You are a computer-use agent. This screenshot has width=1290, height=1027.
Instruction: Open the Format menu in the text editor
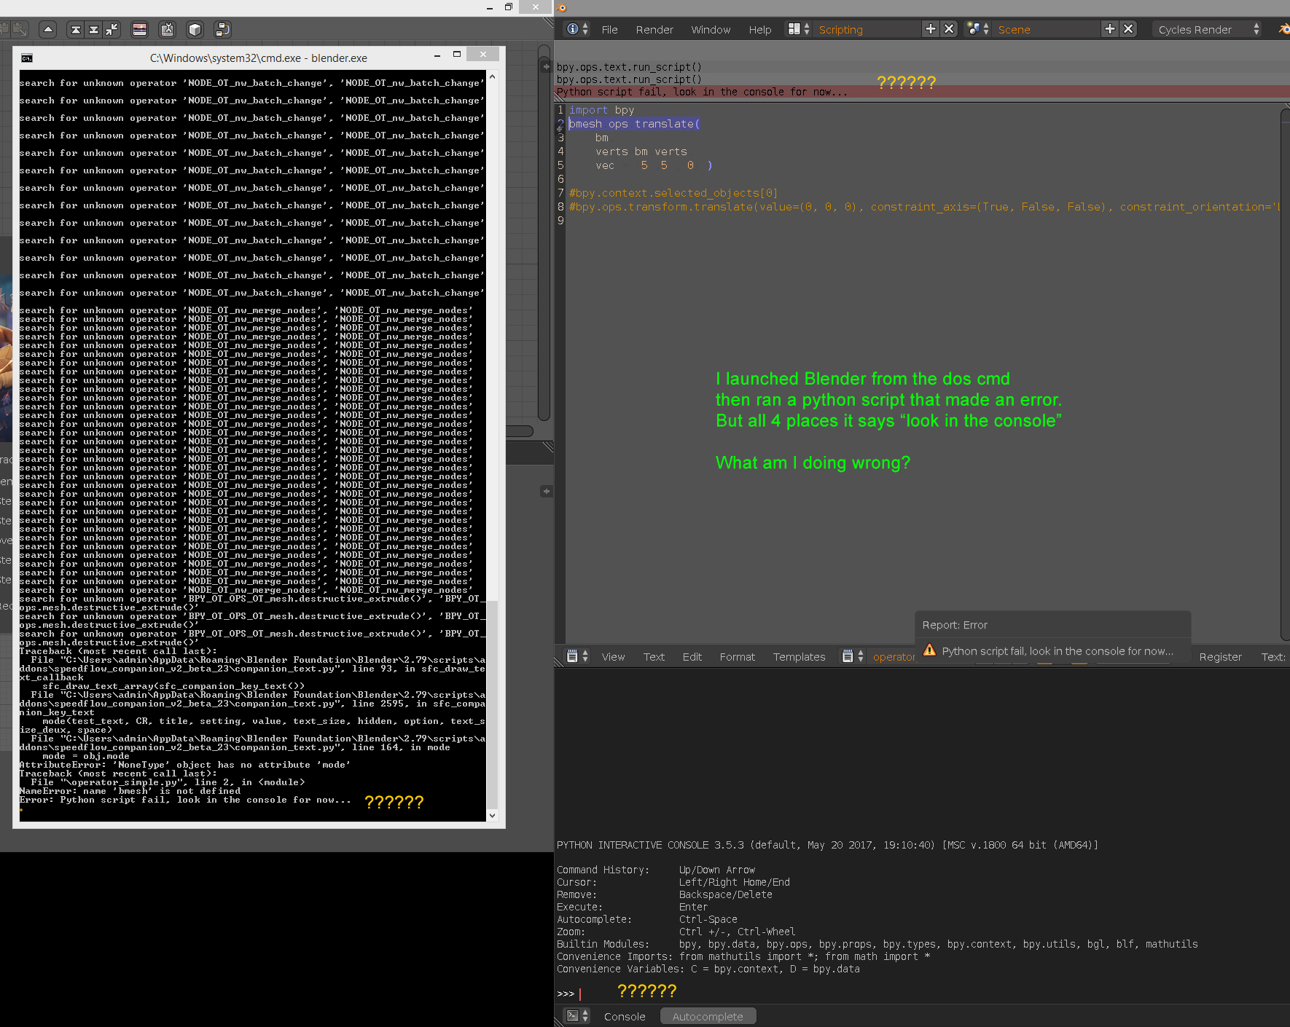tap(737, 656)
